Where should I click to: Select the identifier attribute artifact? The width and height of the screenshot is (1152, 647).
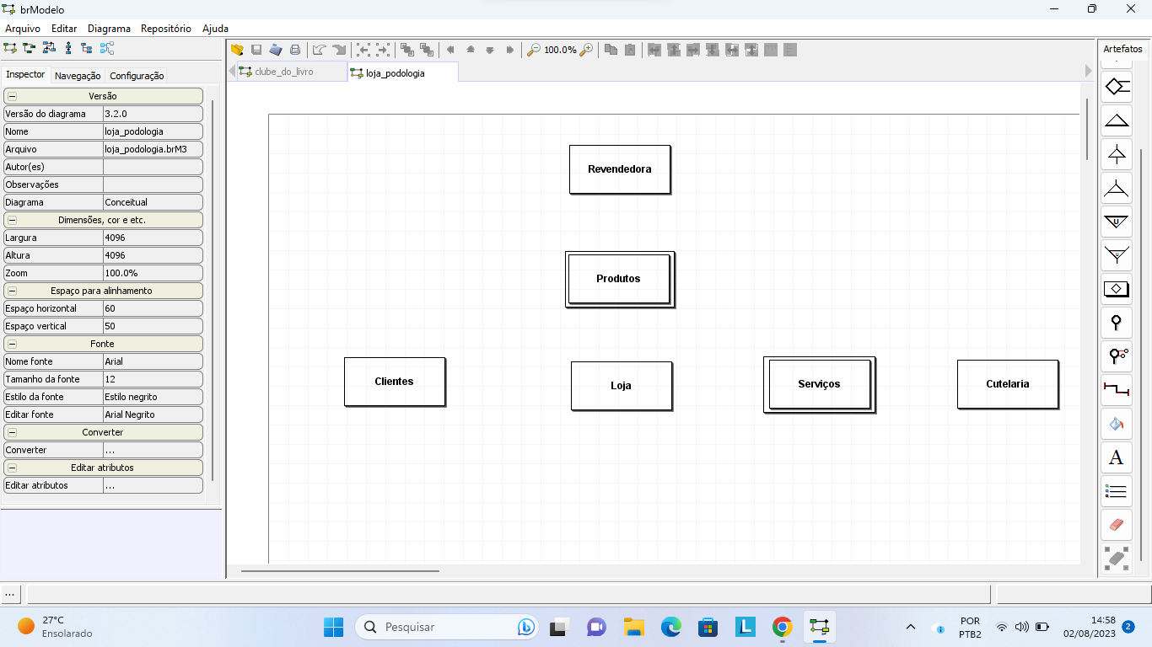tap(1117, 356)
